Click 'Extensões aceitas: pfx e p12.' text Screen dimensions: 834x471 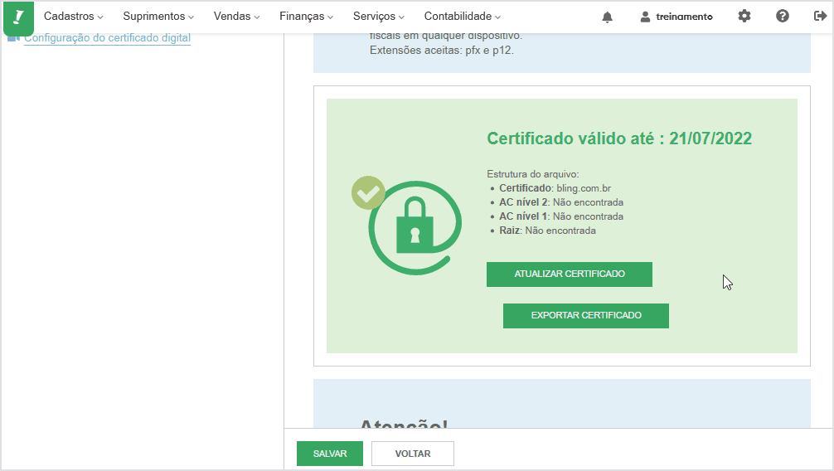pos(442,51)
